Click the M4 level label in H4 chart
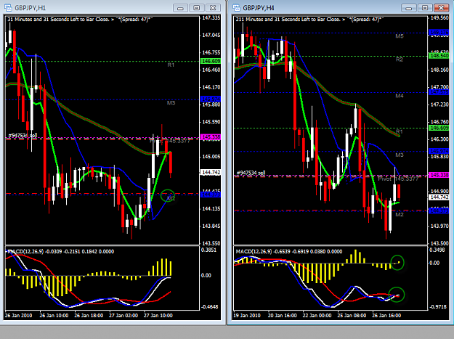454x339 pixels. [400, 96]
